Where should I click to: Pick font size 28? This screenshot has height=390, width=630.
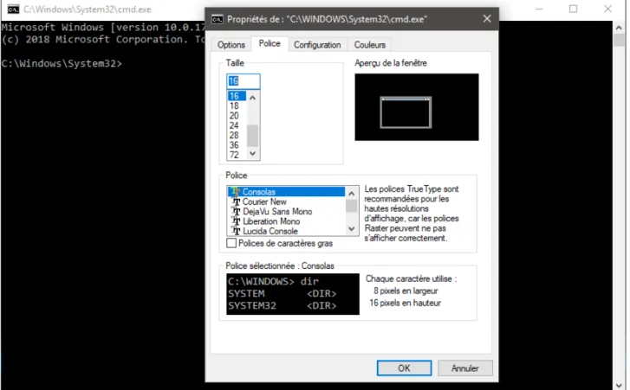pyautogui.click(x=237, y=136)
